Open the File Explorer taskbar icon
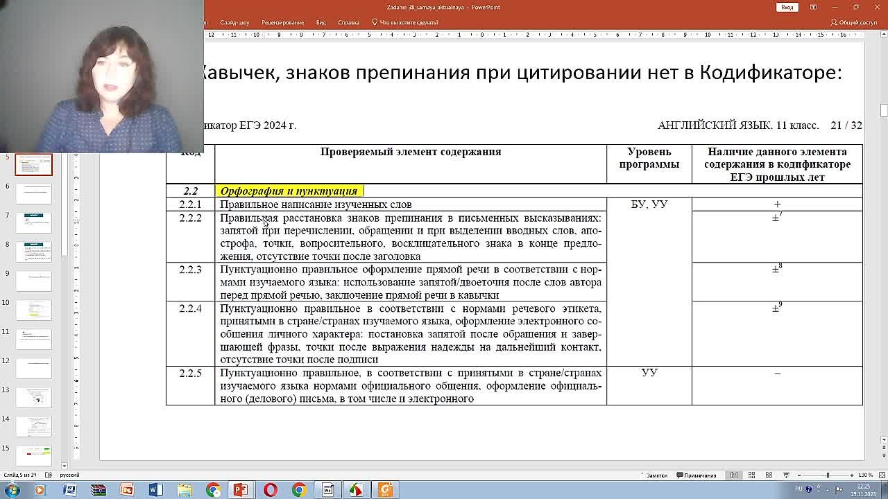 (185, 490)
